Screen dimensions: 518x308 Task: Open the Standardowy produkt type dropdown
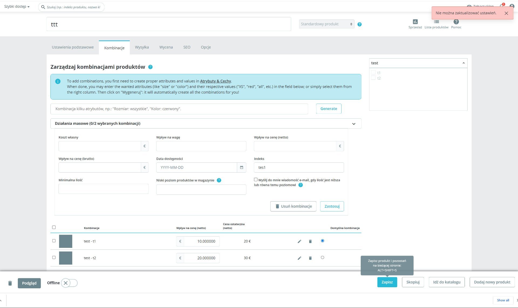pos(326,24)
